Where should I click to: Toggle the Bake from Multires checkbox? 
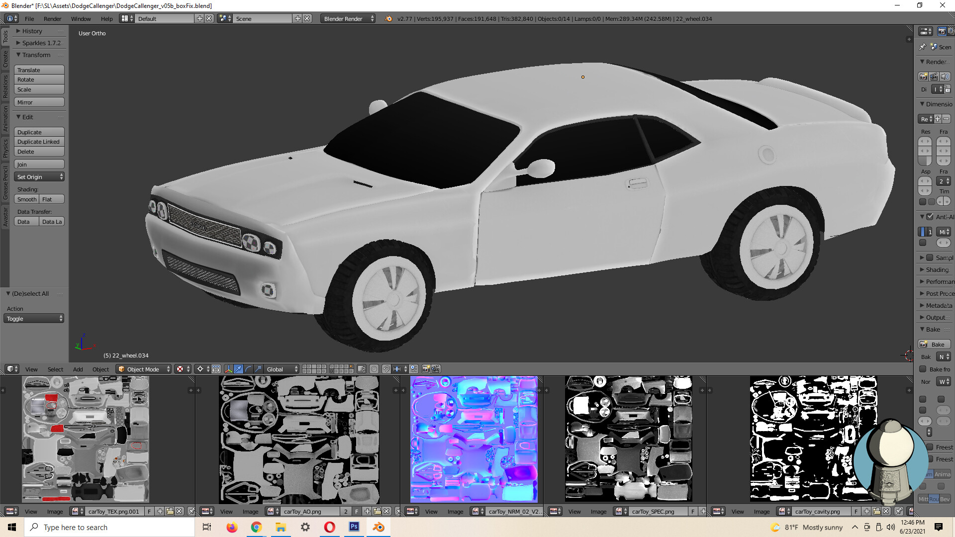923,369
